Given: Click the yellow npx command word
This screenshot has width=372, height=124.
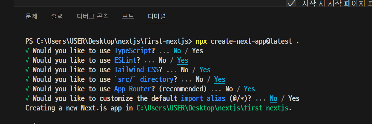Looking at the screenshot, I should pos(201,41).
